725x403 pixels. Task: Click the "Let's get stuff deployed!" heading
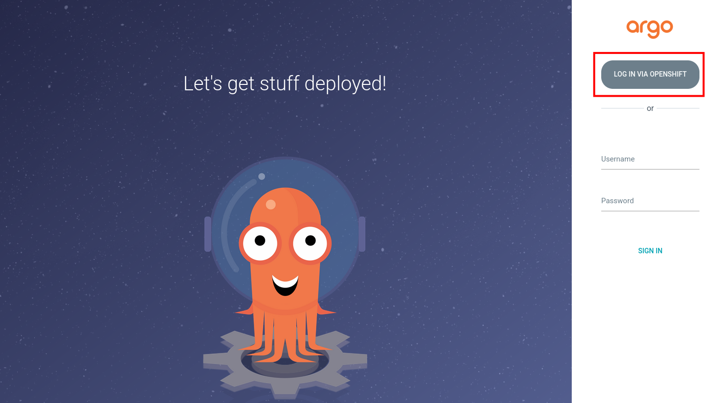tap(285, 83)
